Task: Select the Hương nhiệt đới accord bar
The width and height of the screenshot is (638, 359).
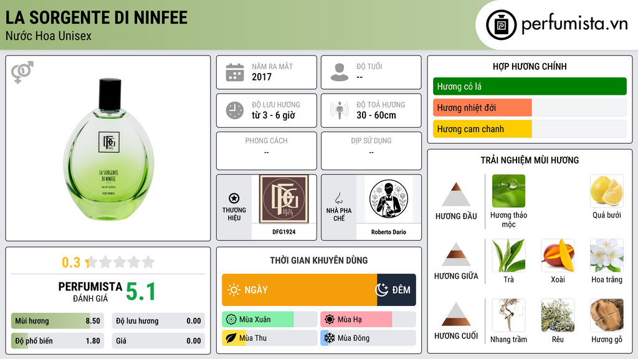Action: (x=530, y=107)
